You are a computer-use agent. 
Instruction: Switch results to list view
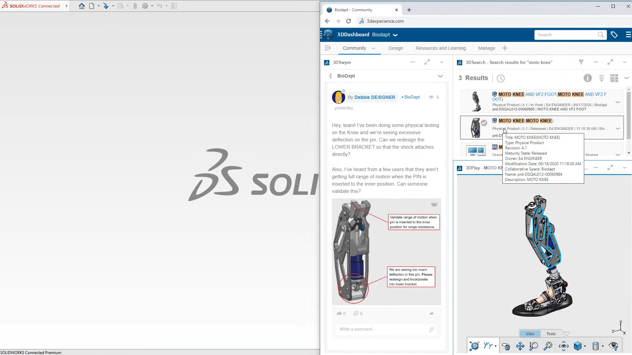pyautogui.click(x=602, y=78)
